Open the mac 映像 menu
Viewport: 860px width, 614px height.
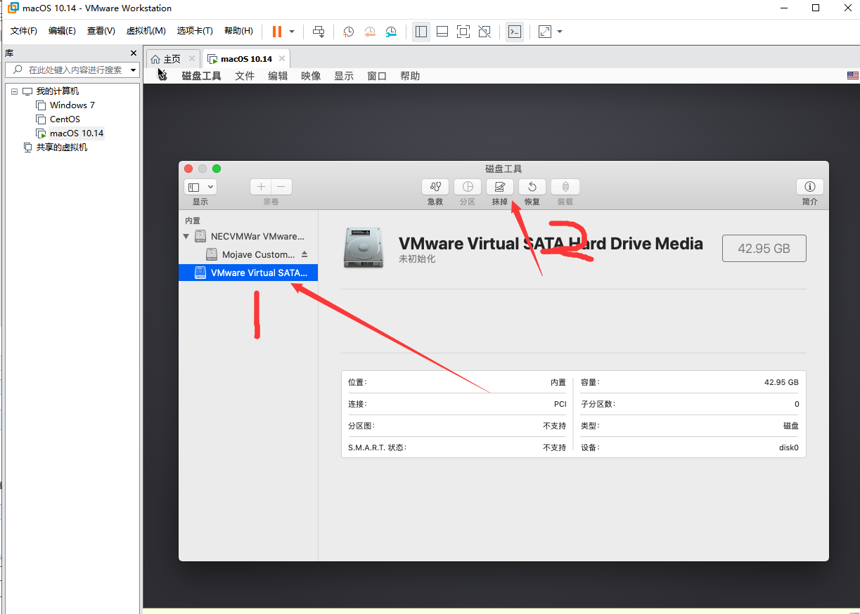pyautogui.click(x=311, y=76)
